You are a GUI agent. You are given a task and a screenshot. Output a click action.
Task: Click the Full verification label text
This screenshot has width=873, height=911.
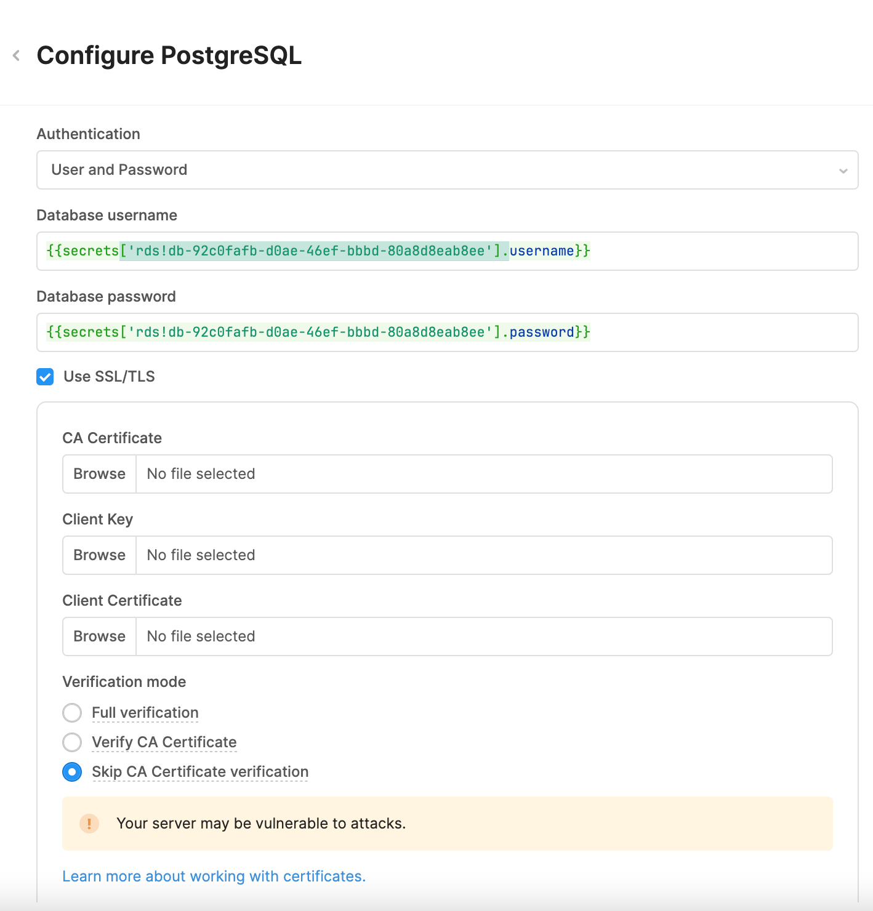tap(145, 713)
